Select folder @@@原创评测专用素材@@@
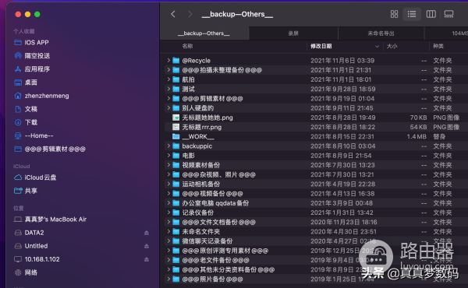468x288 pixels. click(x=225, y=251)
